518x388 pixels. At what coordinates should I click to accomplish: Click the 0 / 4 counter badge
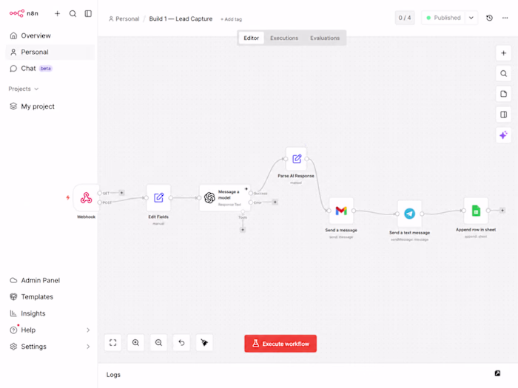click(405, 18)
